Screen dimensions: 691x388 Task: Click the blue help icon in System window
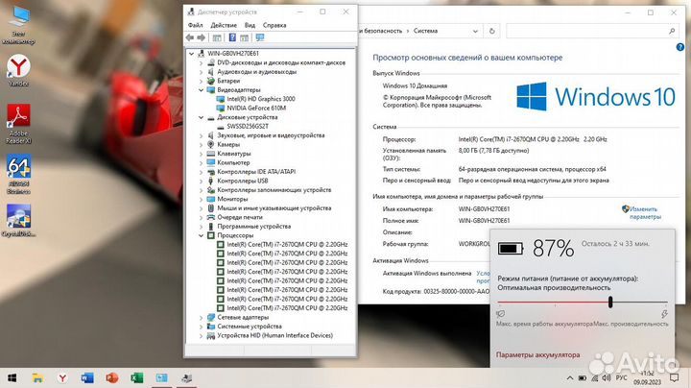pyautogui.click(x=680, y=47)
